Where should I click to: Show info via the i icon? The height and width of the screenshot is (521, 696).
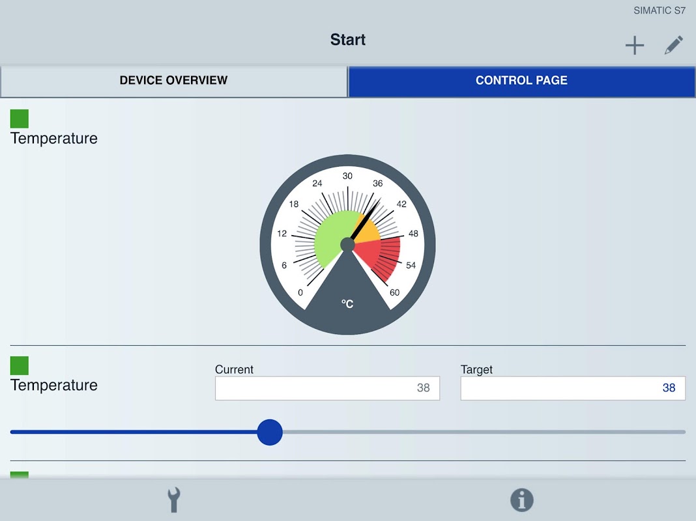click(521, 500)
